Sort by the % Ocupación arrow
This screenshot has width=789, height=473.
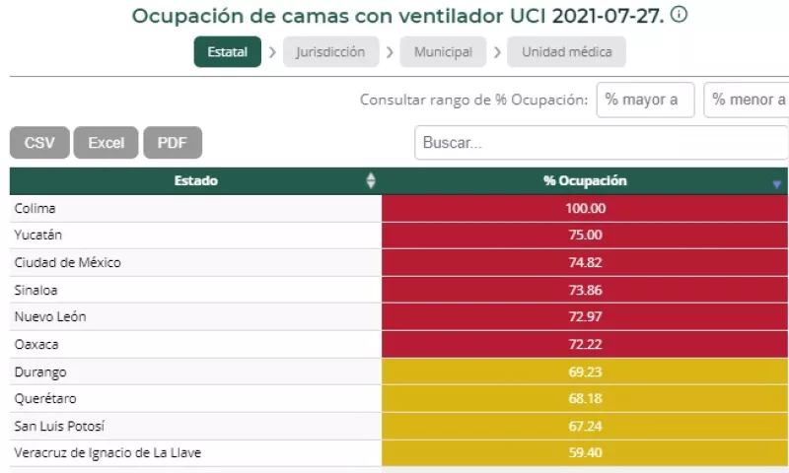(x=776, y=183)
